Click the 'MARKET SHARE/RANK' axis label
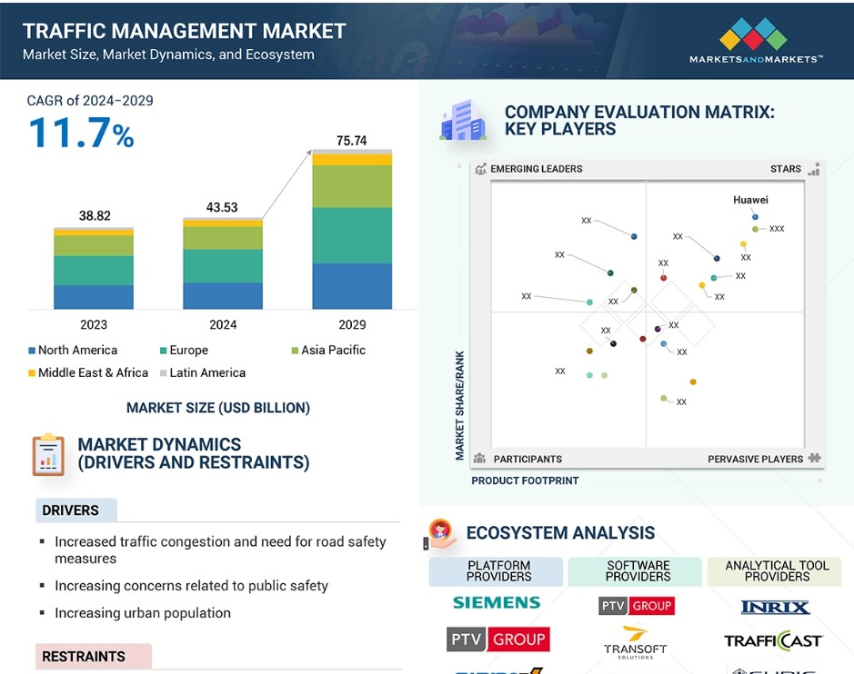 tap(460, 406)
